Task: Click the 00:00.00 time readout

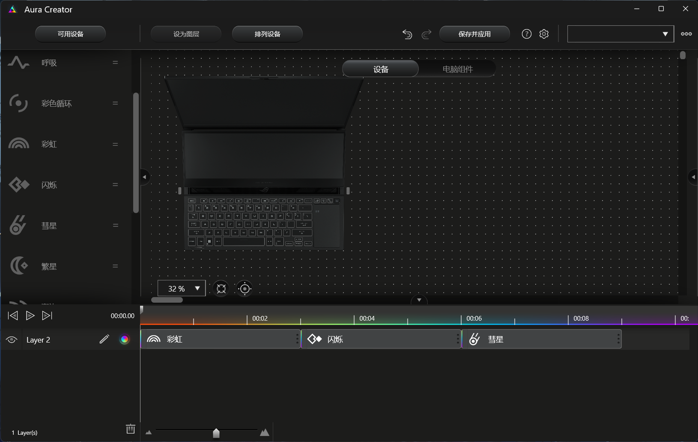Action: (122, 316)
